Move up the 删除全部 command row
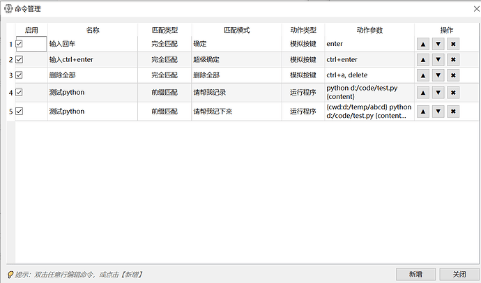The width and height of the screenshot is (481, 283). (x=423, y=75)
